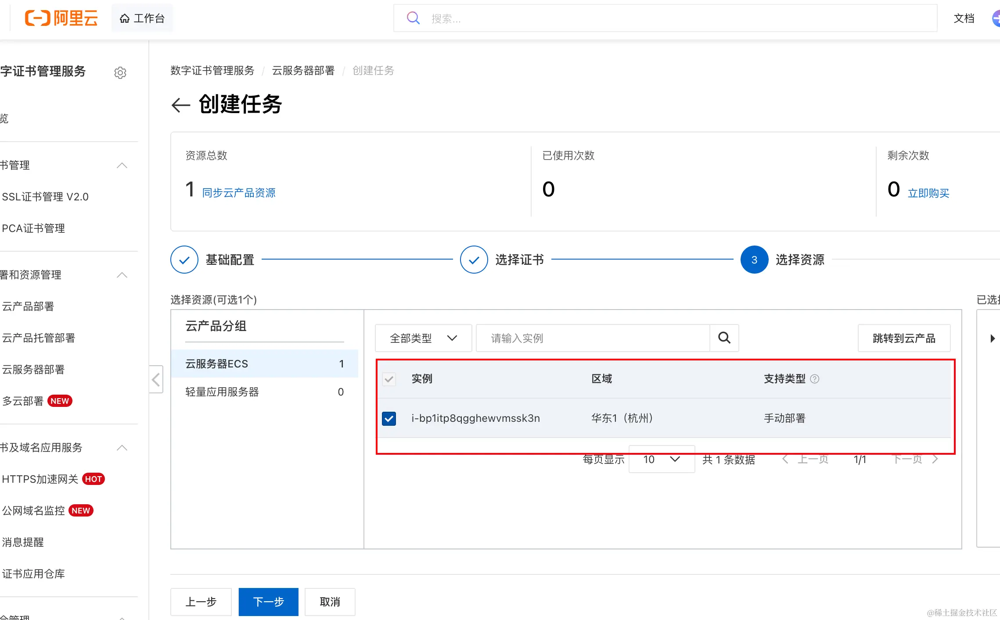
Task: Click the 选择证书 step indicator
Action: (474, 260)
